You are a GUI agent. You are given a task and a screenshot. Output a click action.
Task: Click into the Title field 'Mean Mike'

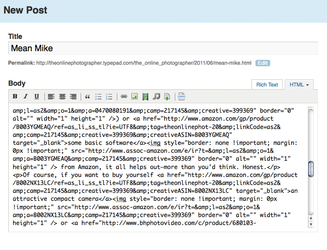tap(163, 48)
